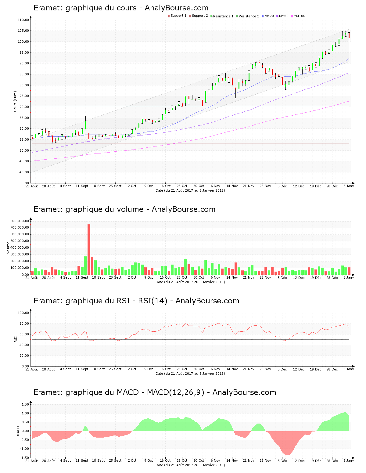Click the deepest red MACD trough in December
The image size is (366, 473).
pos(287,443)
